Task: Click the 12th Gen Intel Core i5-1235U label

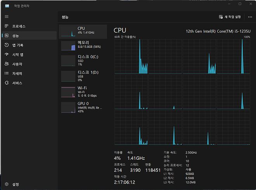Action: coord(218,31)
